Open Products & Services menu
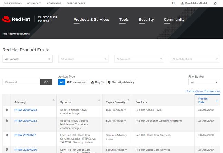Image resolution: width=223 pixels, height=153 pixels. [x=91, y=19]
